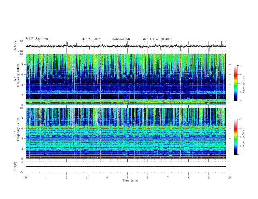This screenshot has width=258, height=199.
Task: Click the ch.2 spectrogram color scale bar
Action: point(236,137)
